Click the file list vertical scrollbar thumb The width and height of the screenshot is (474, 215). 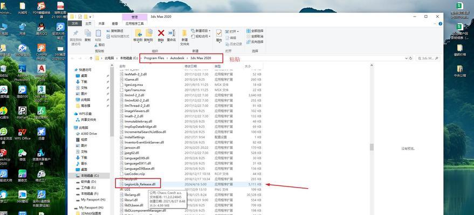coord(372,147)
